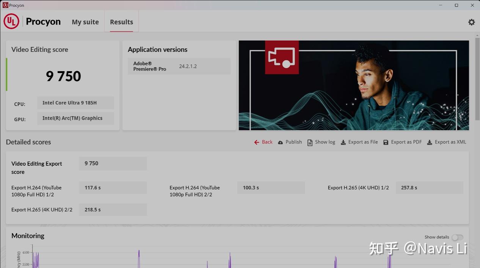Click the UL Procyon logo
The width and height of the screenshot is (480, 268).
pos(11,22)
